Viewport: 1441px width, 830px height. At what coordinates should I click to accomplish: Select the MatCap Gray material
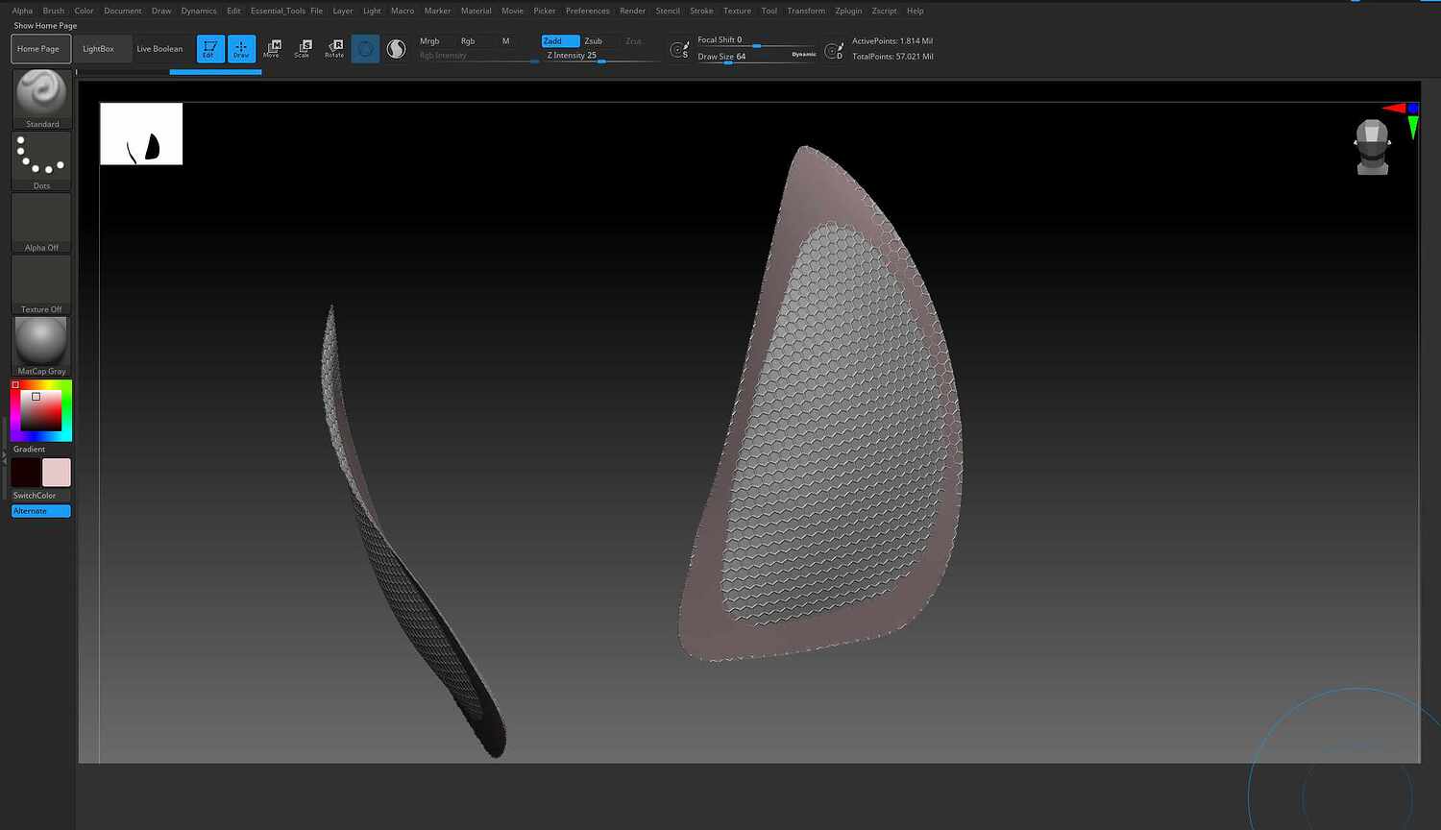click(x=40, y=343)
